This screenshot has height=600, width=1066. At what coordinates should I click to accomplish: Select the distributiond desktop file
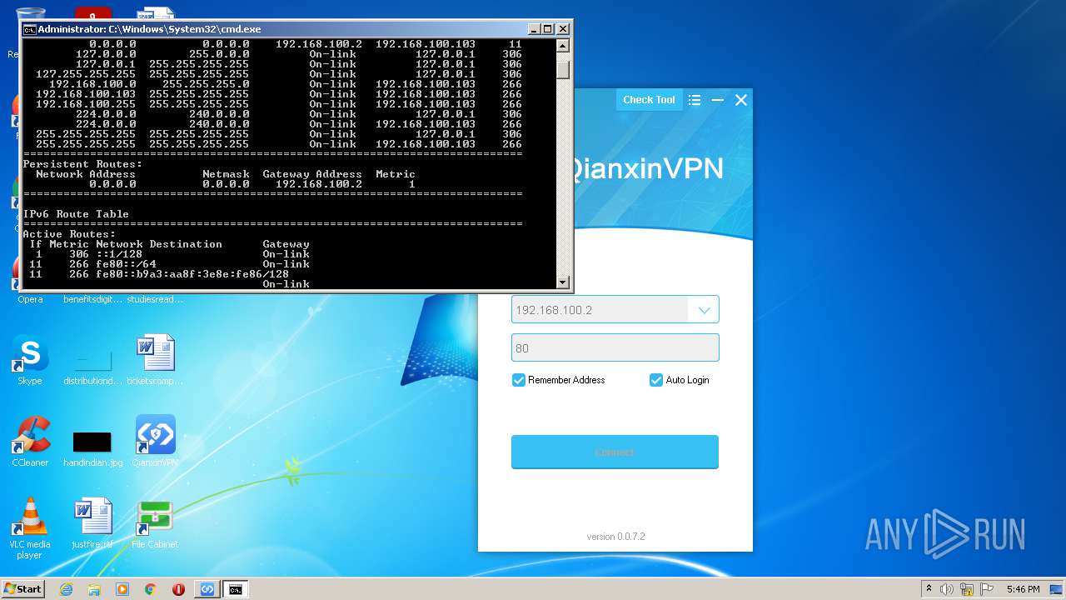point(92,367)
